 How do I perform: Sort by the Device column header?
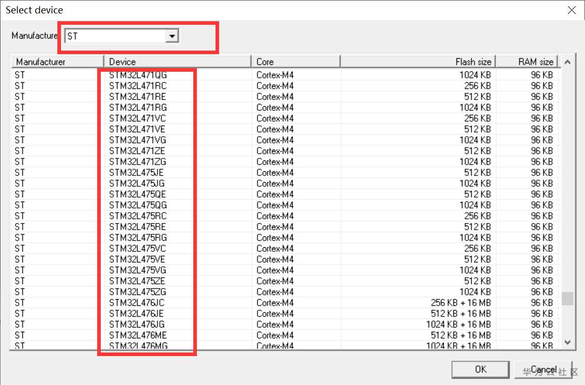[178, 61]
